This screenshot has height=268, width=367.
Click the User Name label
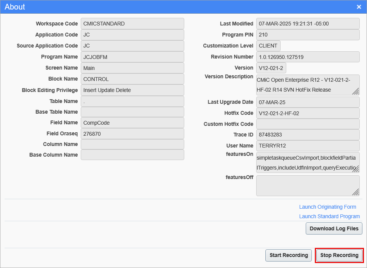point(240,146)
